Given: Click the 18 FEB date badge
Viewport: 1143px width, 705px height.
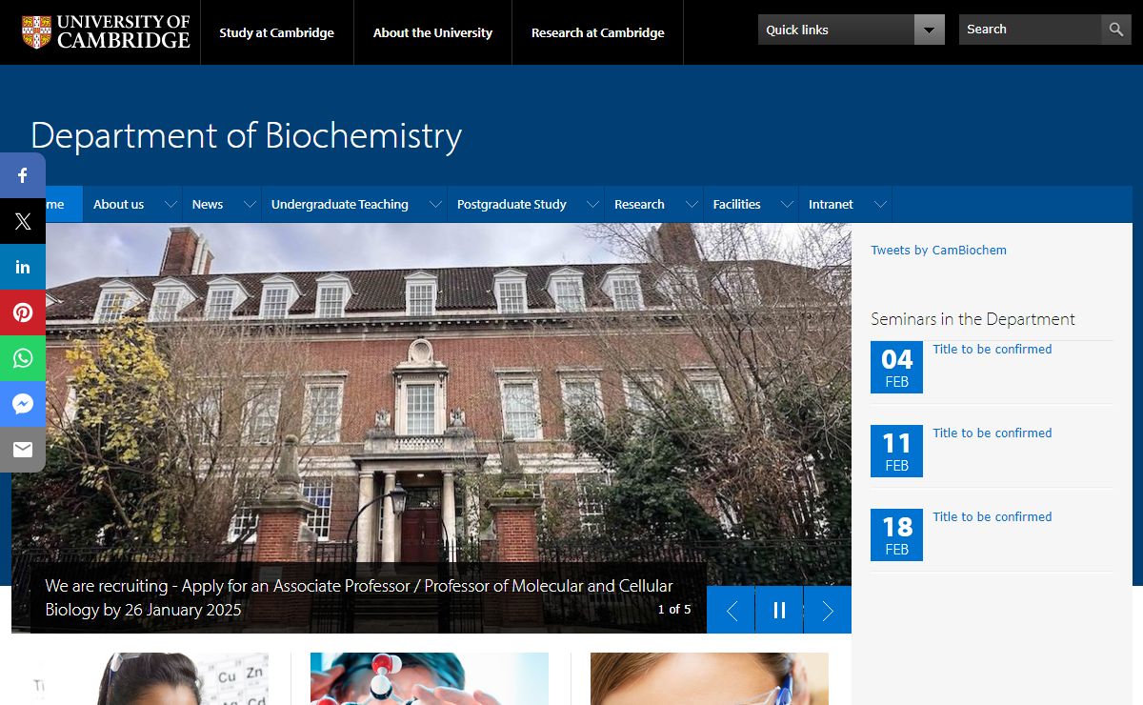Looking at the screenshot, I should [x=896, y=534].
